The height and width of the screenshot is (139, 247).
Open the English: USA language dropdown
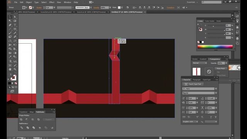(190, 122)
